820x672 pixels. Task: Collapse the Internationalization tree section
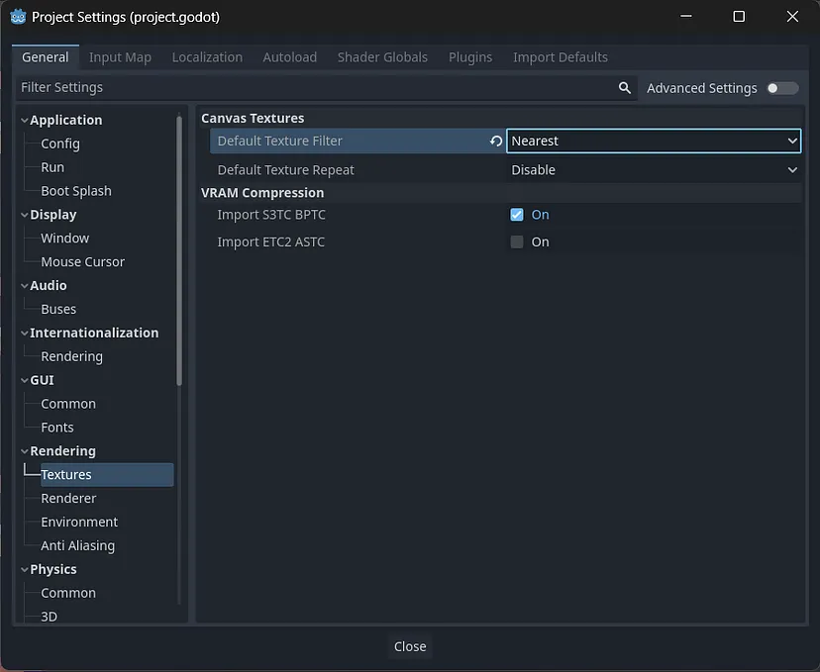point(24,333)
